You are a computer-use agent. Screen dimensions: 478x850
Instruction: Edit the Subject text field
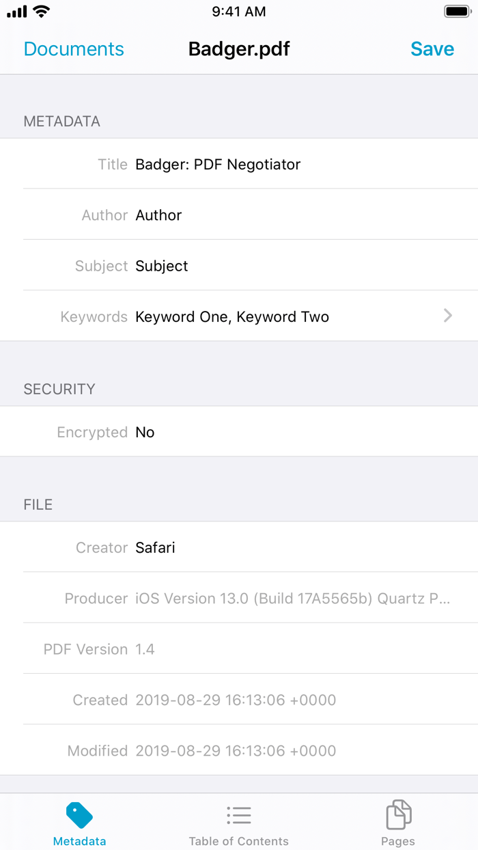pyautogui.click(x=162, y=266)
